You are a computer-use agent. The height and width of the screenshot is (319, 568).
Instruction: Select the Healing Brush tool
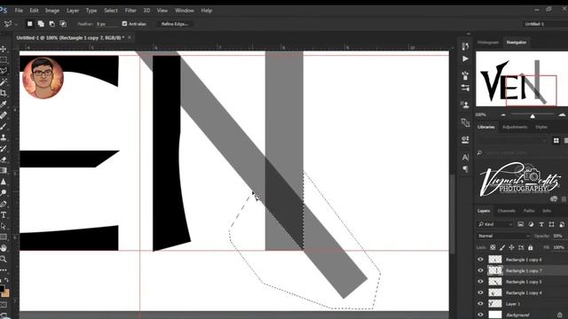pyautogui.click(x=4, y=115)
